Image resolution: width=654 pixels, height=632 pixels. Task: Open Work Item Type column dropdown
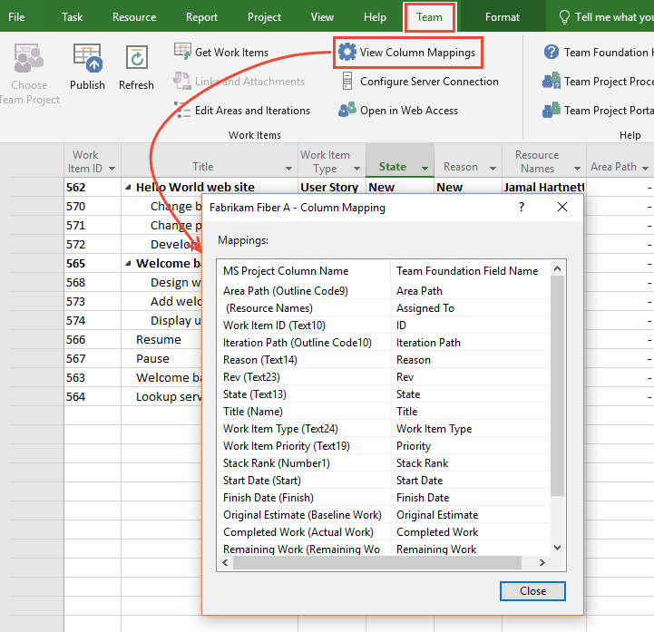pos(356,169)
